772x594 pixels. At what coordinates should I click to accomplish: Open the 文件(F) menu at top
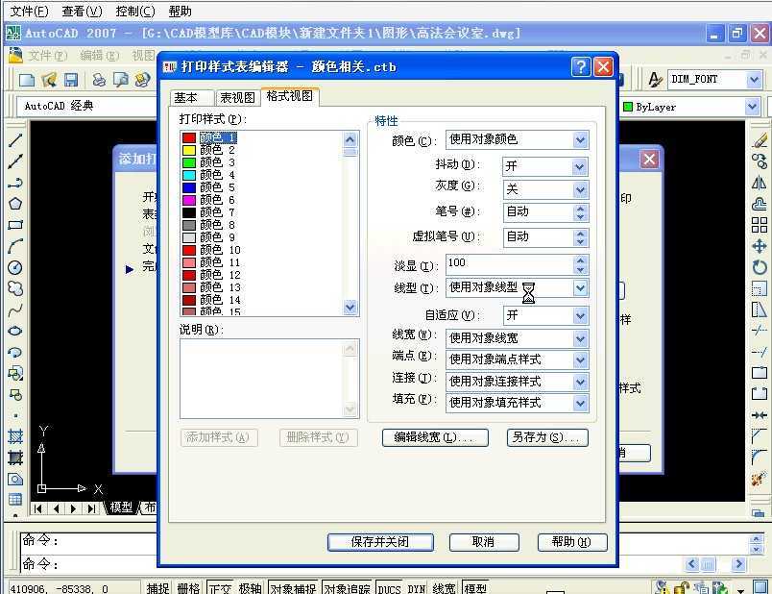tap(30, 11)
